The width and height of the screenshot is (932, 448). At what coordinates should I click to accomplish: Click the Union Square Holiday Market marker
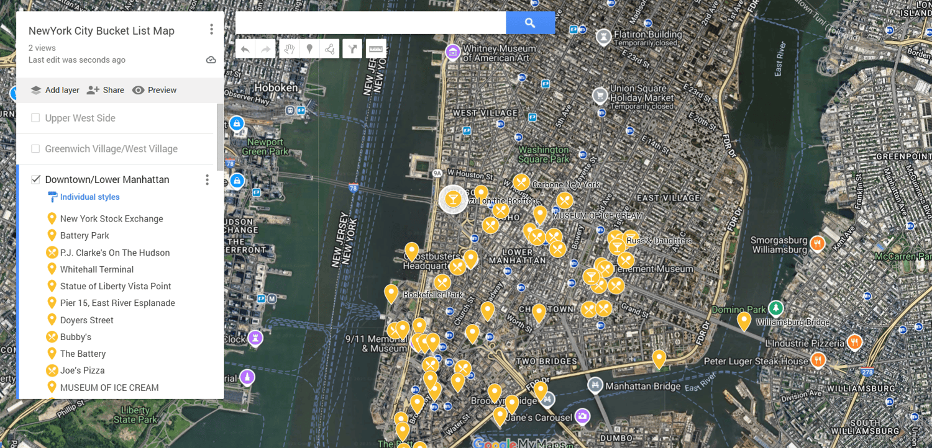click(600, 96)
